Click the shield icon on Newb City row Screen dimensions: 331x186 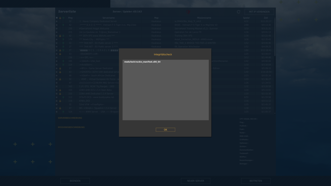[63, 39]
